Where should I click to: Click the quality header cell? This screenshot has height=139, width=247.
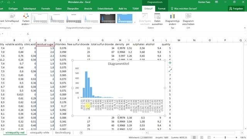166,44
